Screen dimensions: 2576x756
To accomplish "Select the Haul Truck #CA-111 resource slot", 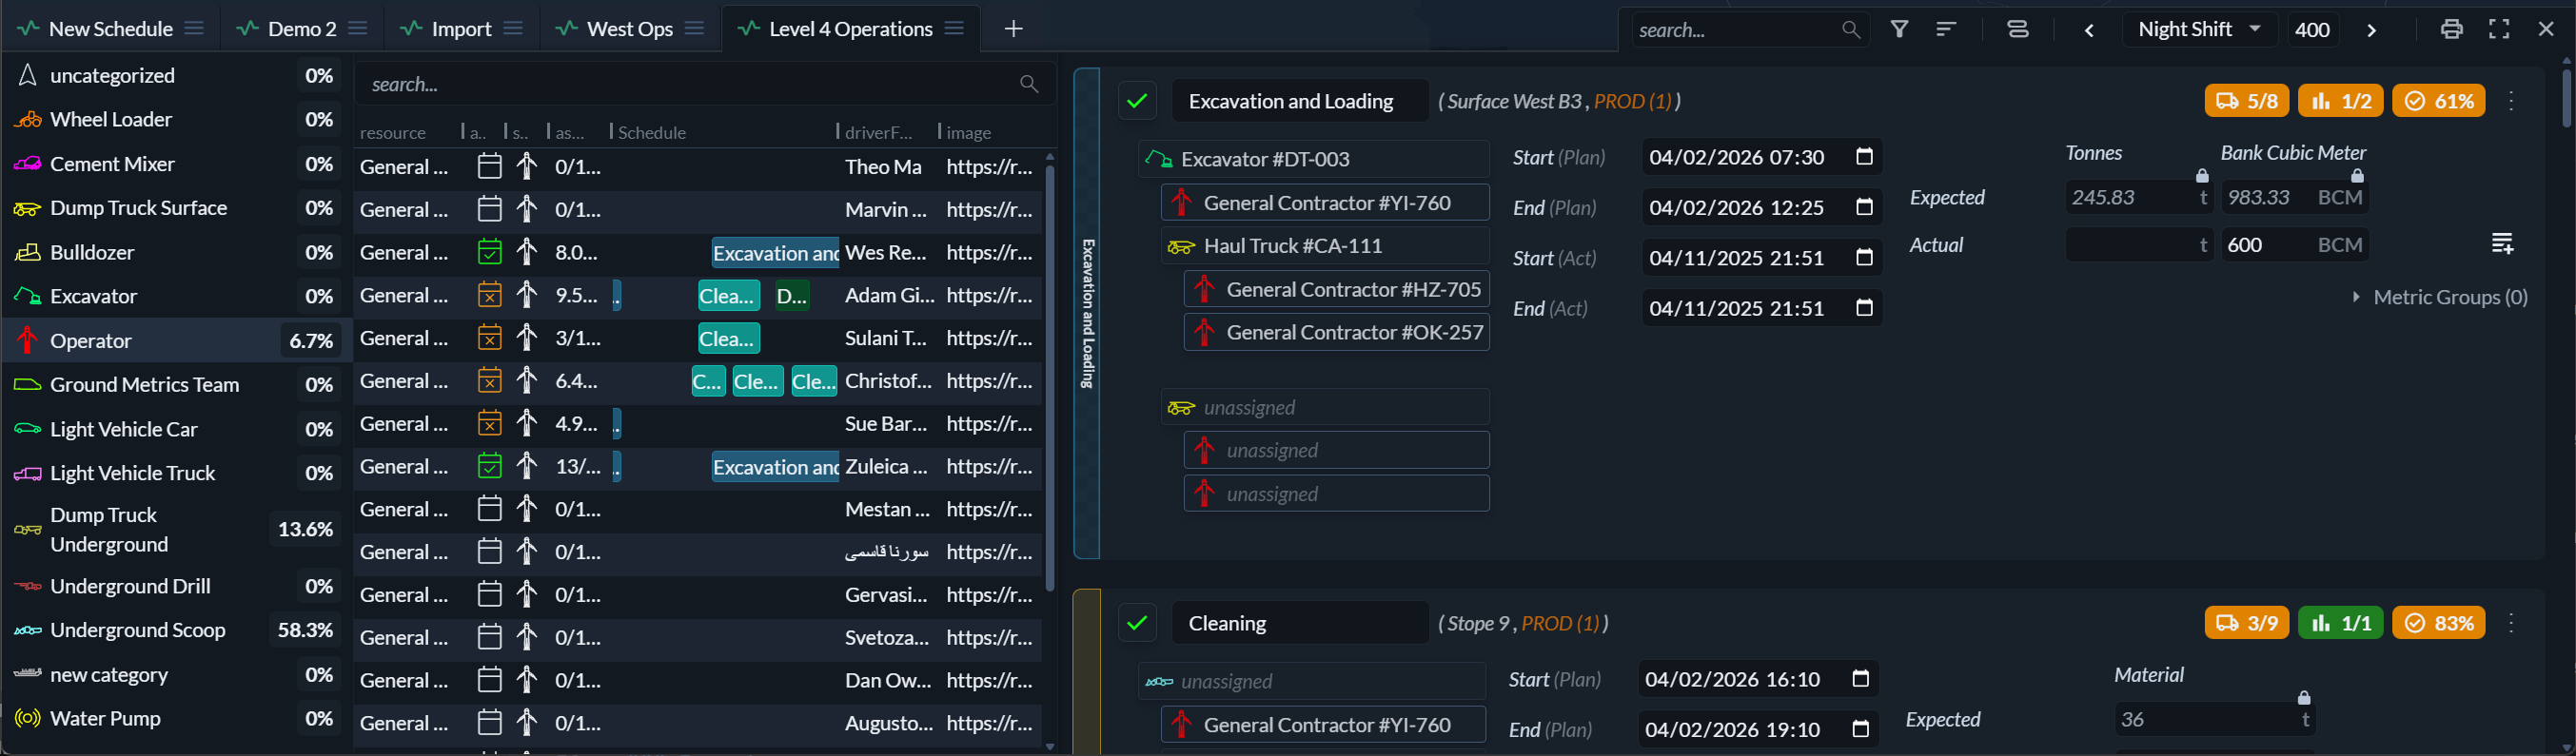I will (1325, 245).
